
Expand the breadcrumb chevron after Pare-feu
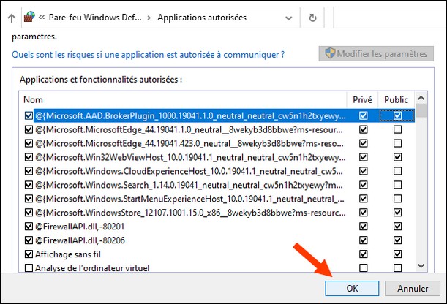click(149, 18)
